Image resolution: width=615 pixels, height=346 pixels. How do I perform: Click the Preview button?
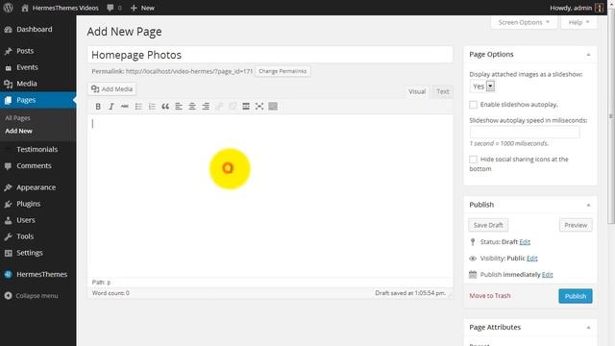point(576,225)
